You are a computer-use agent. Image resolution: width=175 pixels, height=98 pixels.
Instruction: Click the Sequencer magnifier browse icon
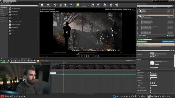point(7,61)
